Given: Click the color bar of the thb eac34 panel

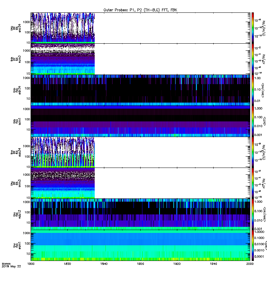Looking at the screenshot, I should tap(253, 28).
